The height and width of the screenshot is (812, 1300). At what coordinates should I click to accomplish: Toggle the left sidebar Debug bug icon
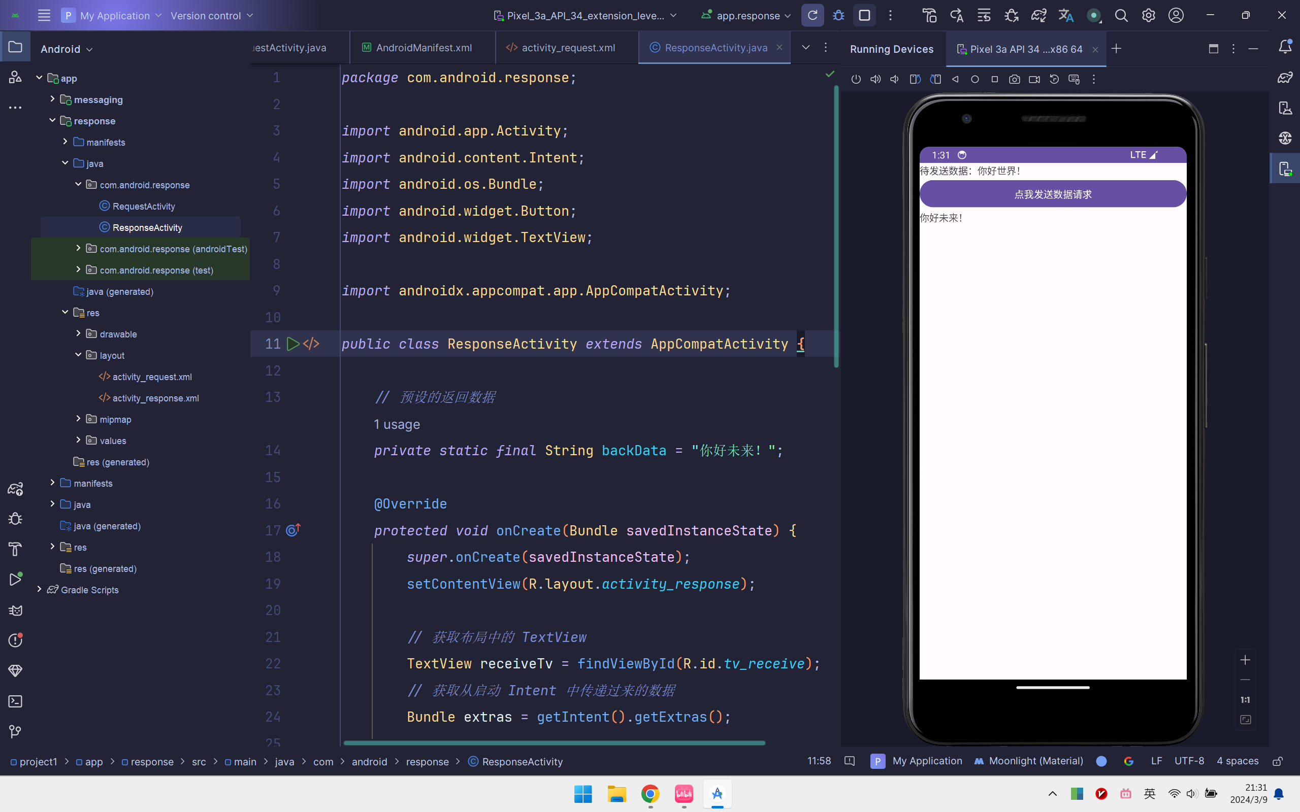(x=16, y=519)
